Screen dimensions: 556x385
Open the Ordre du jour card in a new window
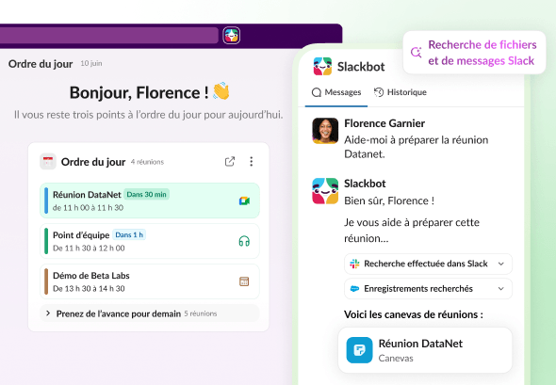(230, 162)
